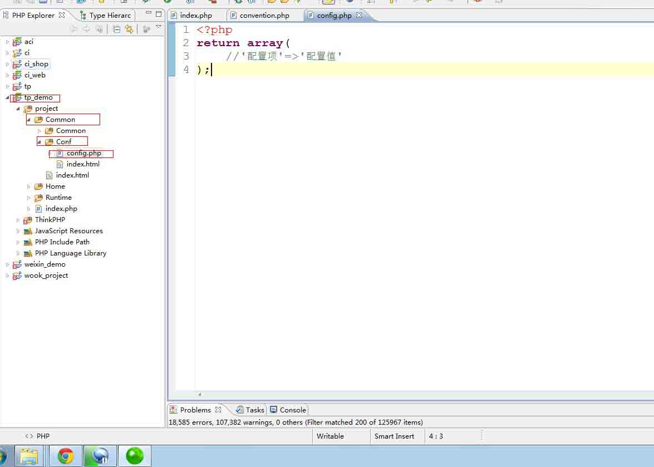Image resolution: width=654 pixels, height=467 pixels.
Task: Select the weixin_demo project
Action: [x=45, y=264]
